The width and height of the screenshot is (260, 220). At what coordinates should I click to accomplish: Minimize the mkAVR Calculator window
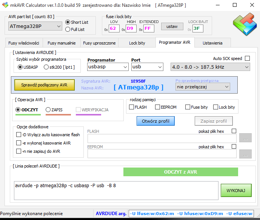[x=218, y=5]
